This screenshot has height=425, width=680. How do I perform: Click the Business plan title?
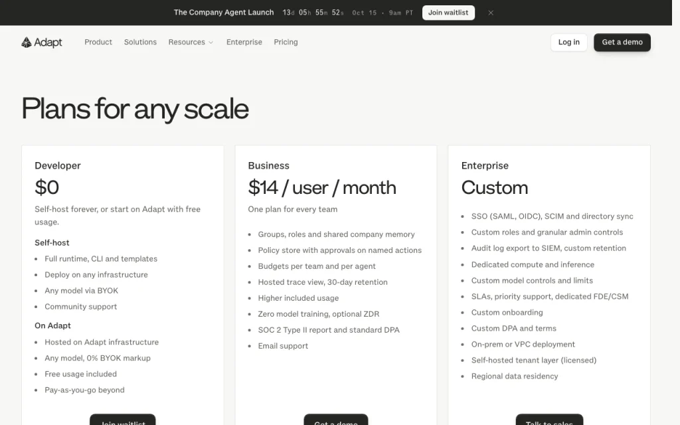268,165
